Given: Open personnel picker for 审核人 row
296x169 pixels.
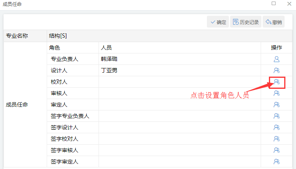Looking at the screenshot, I should [276, 94].
